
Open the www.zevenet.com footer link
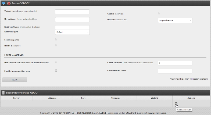pyautogui.click(x=157, y=113)
